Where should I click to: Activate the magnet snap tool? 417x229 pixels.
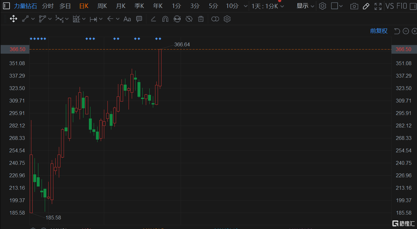click(165, 19)
